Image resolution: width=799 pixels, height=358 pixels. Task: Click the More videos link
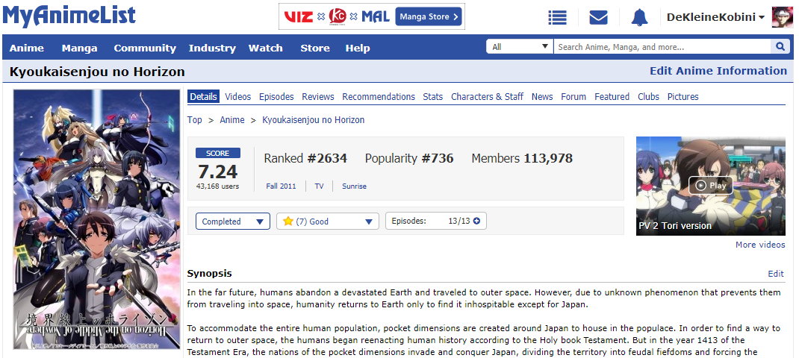759,245
